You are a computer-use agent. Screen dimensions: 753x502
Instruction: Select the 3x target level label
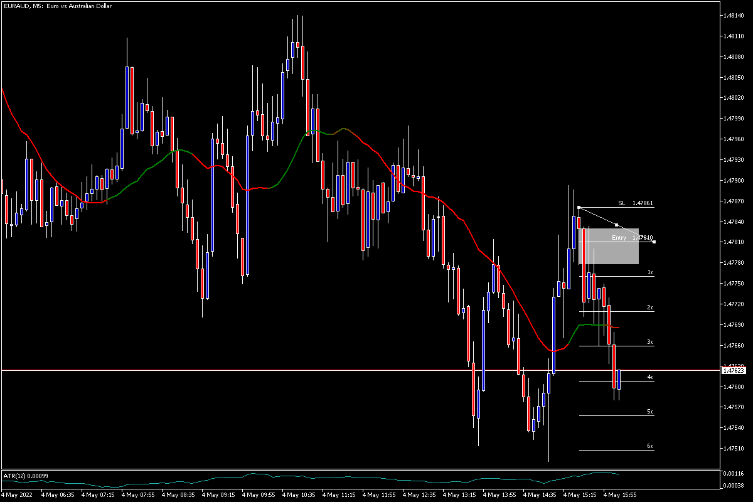click(x=651, y=343)
